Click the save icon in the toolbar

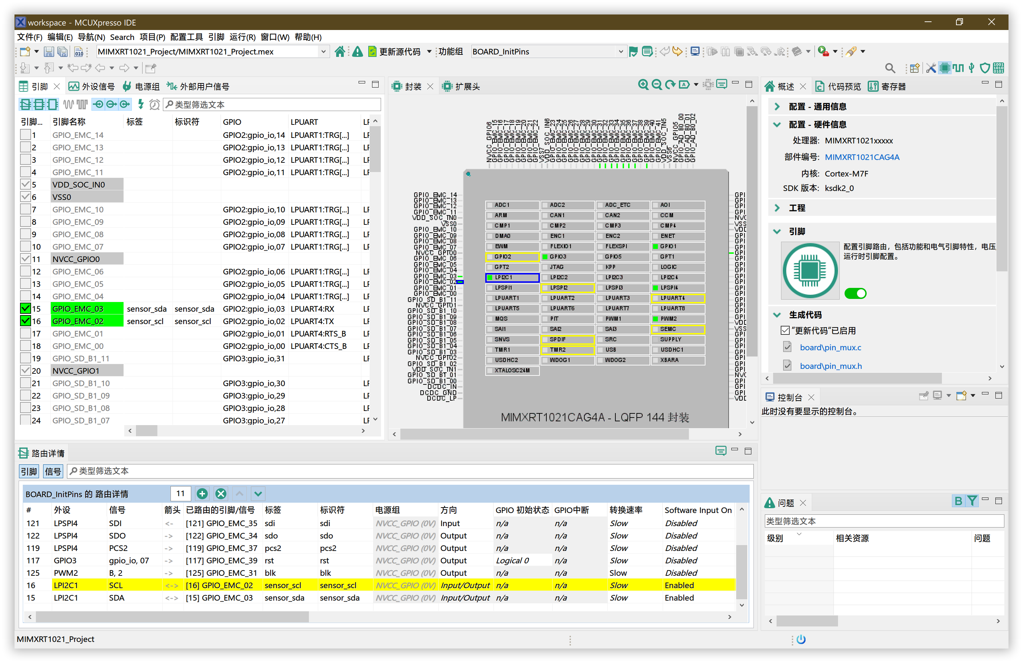pyautogui.click(x=49, y=51)
